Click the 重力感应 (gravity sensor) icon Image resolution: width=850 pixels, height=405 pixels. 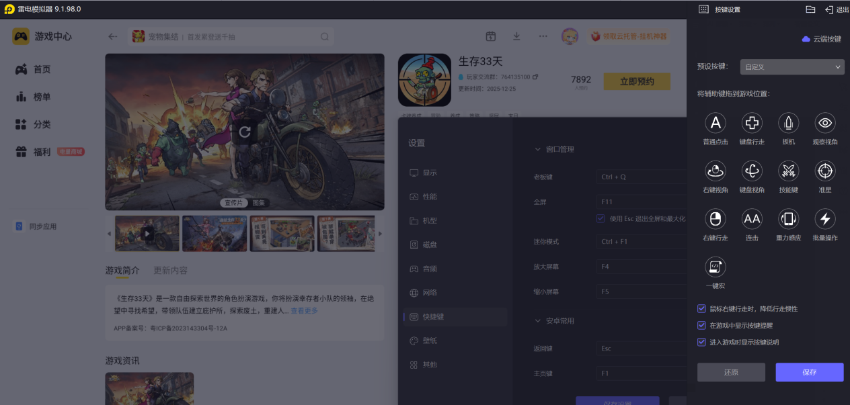(x=788, y=218)
